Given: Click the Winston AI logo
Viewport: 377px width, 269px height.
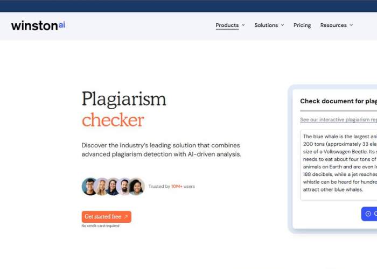Looking at the screenshot, I should click(x=38, y=25).
